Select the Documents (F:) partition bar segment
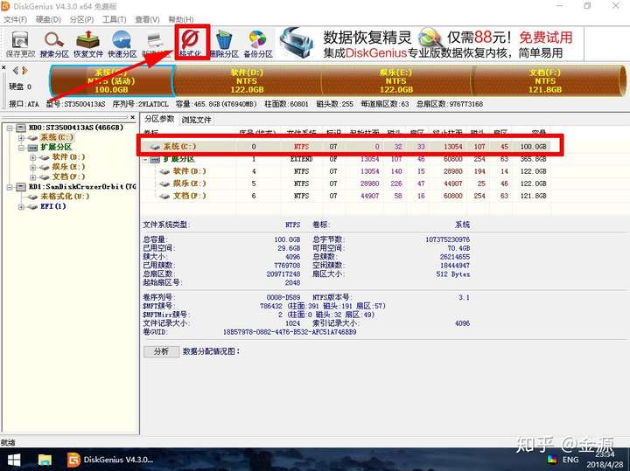Screen dimensions: 630x471 click(545, 80)
